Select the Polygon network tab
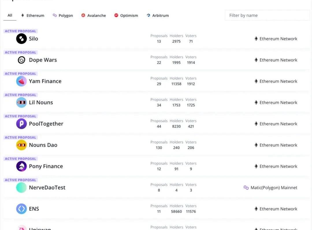This screenshot has height=230, width=312. click(x=63, y=16)
